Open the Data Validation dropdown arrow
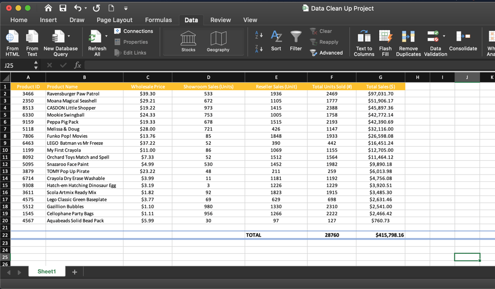Viewport: 495px width, 289px height. (x=444, y=36)
